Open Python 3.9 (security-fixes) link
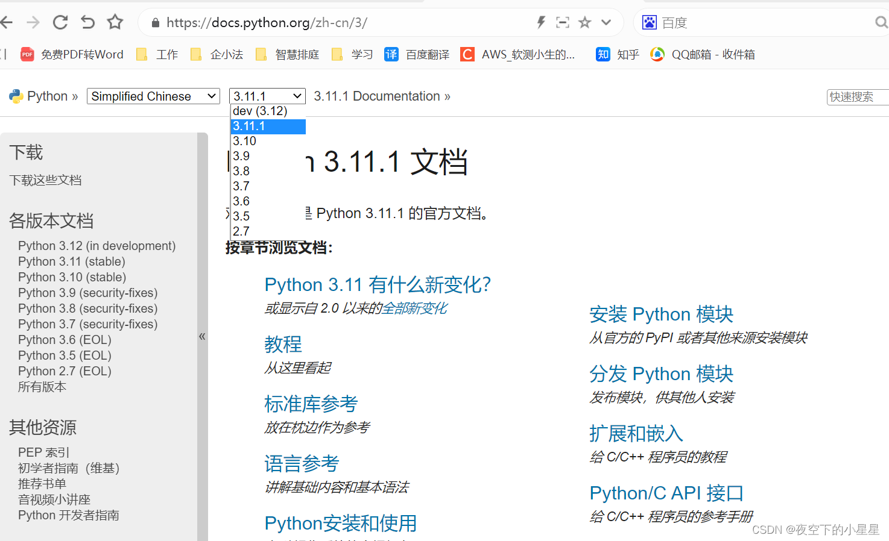 88,293
